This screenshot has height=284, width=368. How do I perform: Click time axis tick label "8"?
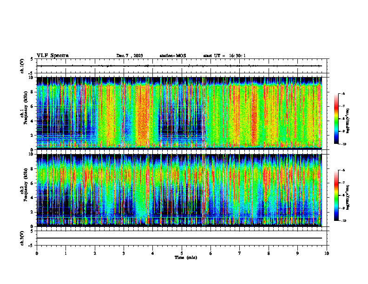click(269, 253)
